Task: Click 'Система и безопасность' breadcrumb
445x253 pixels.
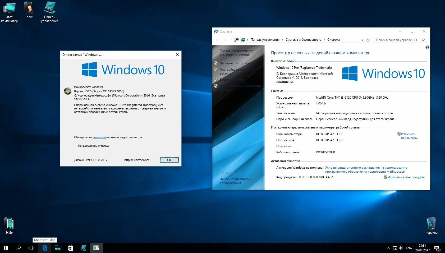Action: pos(303,40)
